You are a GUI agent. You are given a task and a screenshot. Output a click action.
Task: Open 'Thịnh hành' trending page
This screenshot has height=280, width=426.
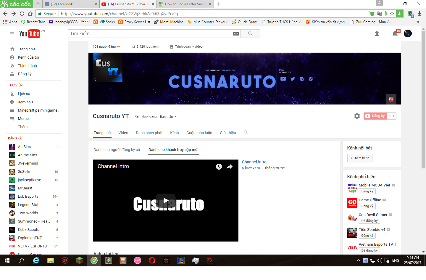pyautogui.click(x=27, y=66)
